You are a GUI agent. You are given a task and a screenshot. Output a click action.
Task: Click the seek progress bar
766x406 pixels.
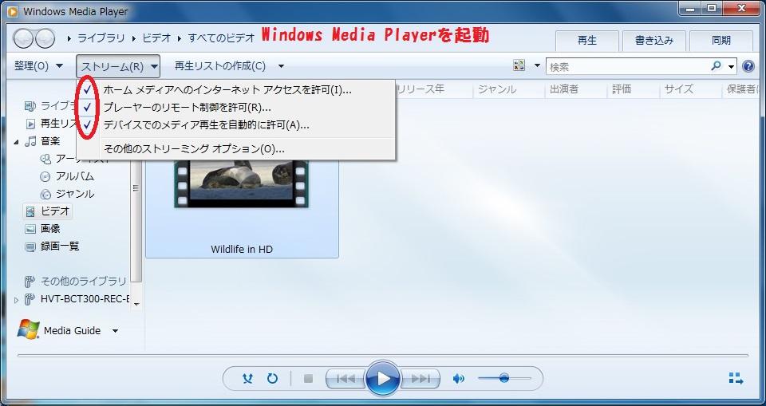click(382, 356)
